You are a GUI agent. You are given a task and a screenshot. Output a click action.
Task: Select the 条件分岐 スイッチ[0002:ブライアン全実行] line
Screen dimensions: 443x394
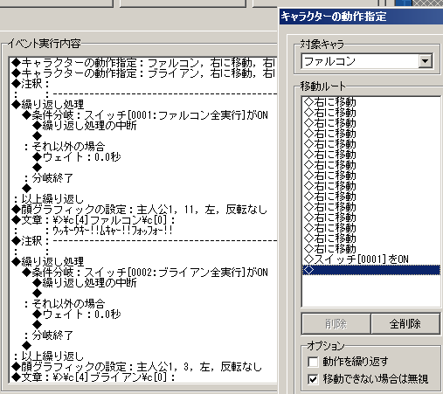[x=145, y=273]
